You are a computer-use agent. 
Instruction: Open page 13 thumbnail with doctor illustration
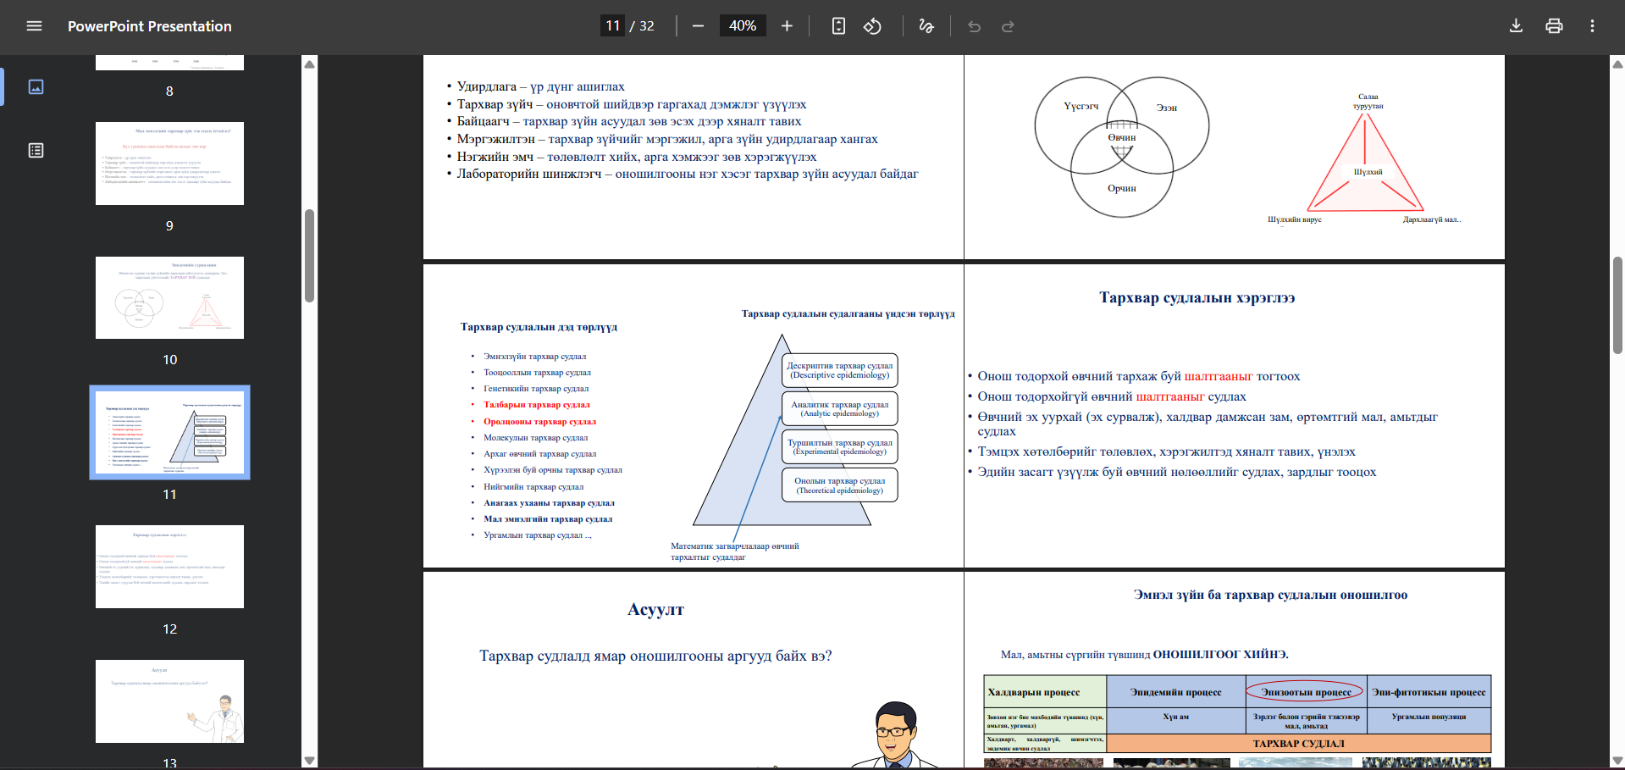(x=169, y=701)
